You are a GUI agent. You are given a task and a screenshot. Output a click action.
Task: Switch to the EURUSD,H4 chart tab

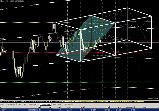pyautogui.click(x=11, y=104)
